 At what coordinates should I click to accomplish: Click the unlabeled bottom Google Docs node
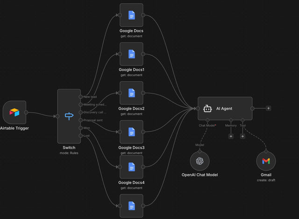pyautogui.click(x=131, y=205)
